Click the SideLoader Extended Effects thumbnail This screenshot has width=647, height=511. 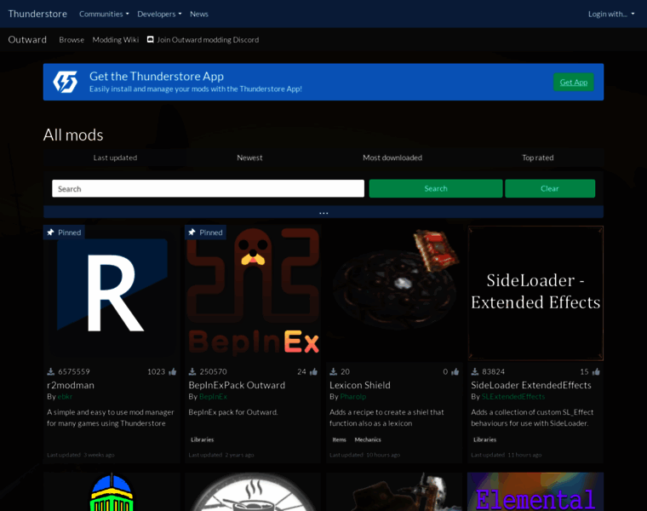click(535, 293)
